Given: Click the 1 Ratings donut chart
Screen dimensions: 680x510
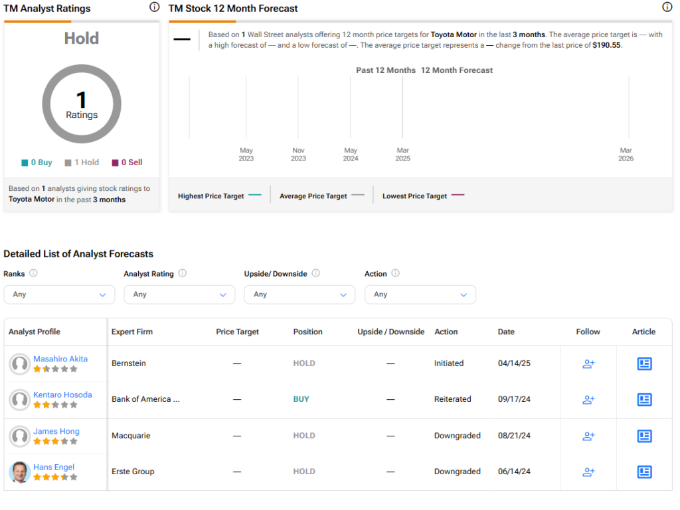Looking at the screenshot, I should coord(82,104).
